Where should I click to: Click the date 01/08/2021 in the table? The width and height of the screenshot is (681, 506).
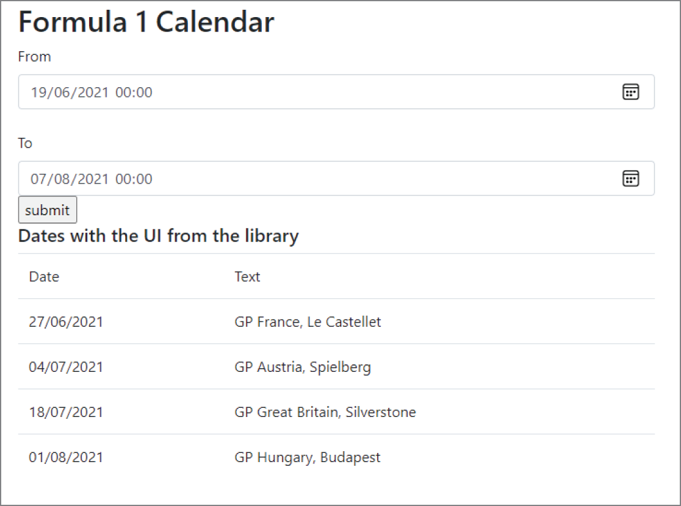click(x=67, y=457)
